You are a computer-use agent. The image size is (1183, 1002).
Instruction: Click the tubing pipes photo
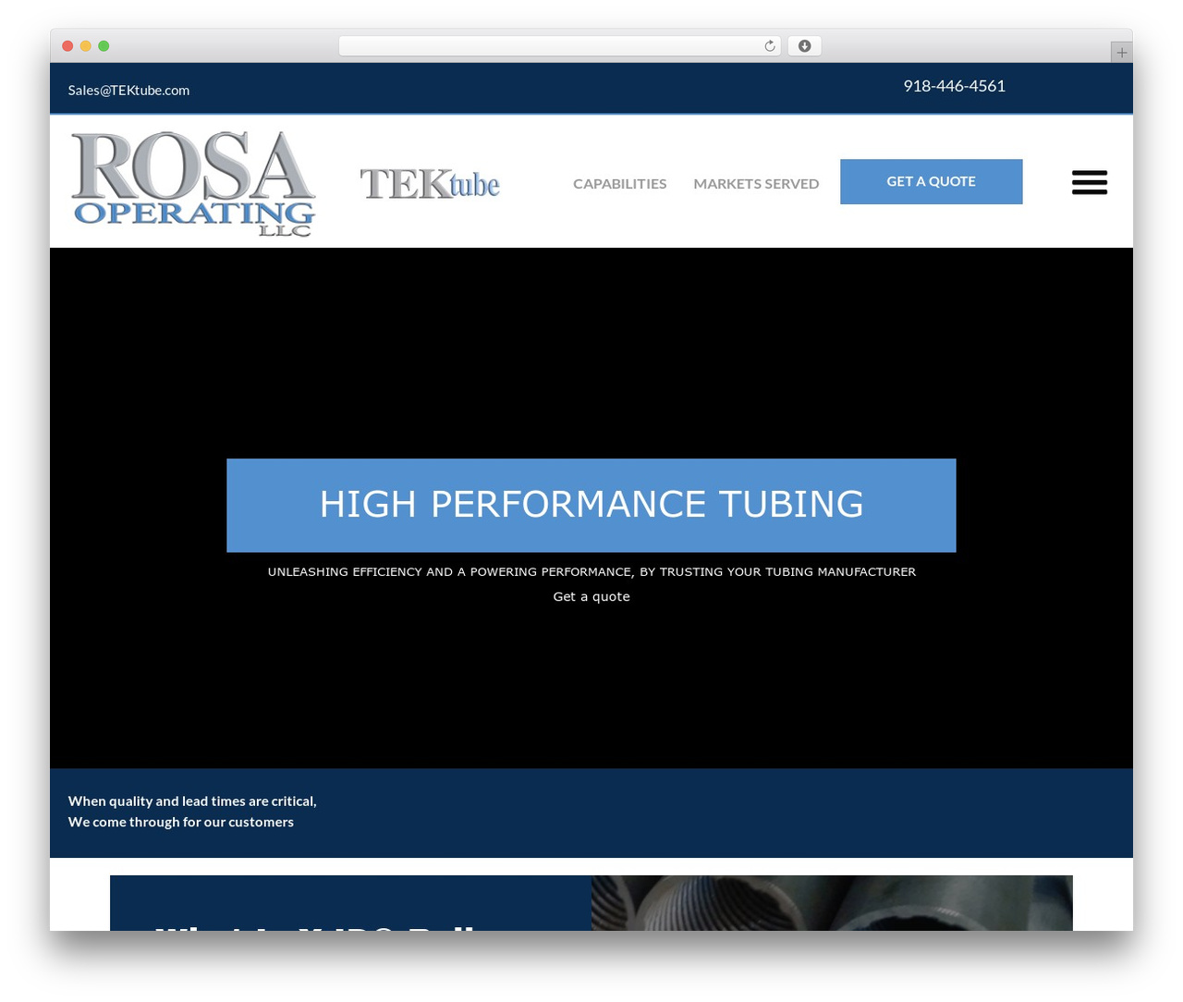point(832,903)
